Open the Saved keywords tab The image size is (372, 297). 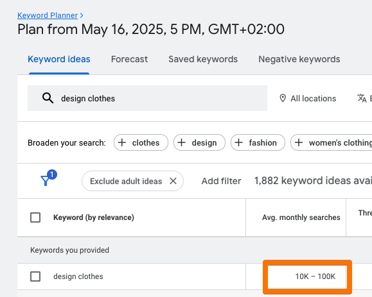pyautogui.click(x=203, y=59)
